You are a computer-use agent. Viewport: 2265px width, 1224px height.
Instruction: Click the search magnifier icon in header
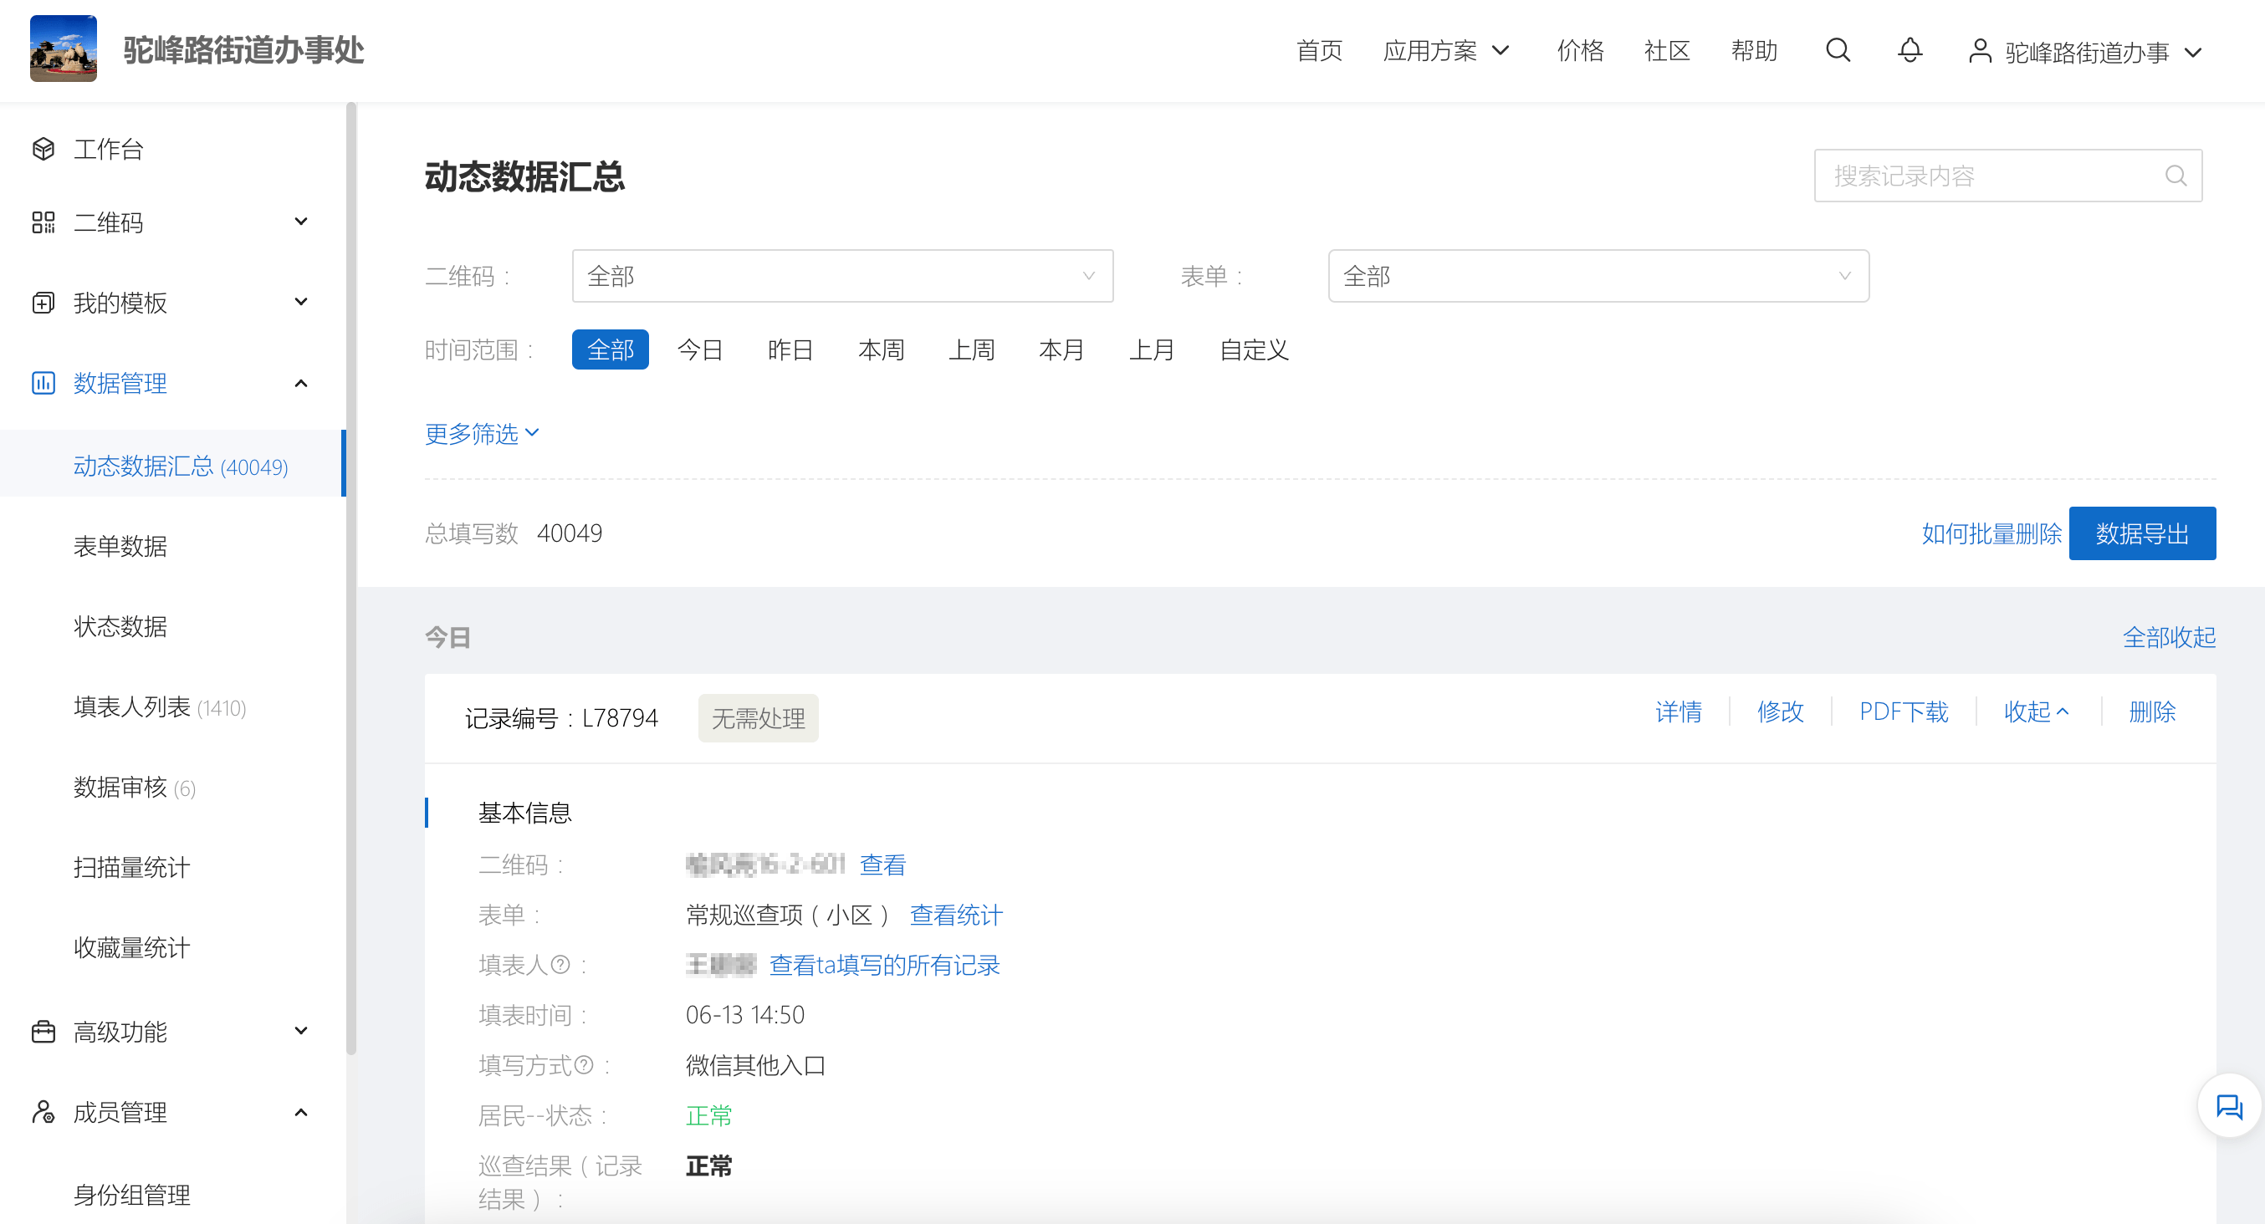pos(1838,50)
